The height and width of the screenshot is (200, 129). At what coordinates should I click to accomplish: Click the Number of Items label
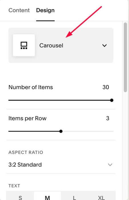[x=31, y=87]
